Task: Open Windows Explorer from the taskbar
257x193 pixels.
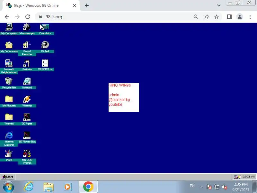Action: [x=49, y=187]
